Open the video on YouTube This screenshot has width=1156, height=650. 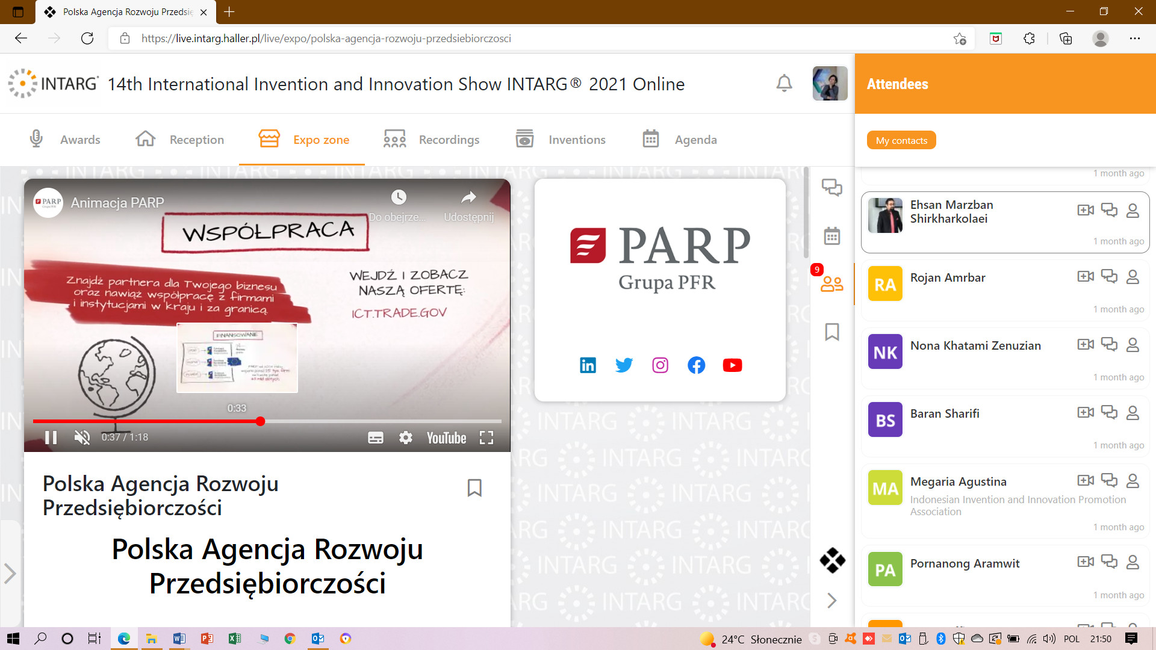(447, 438)
